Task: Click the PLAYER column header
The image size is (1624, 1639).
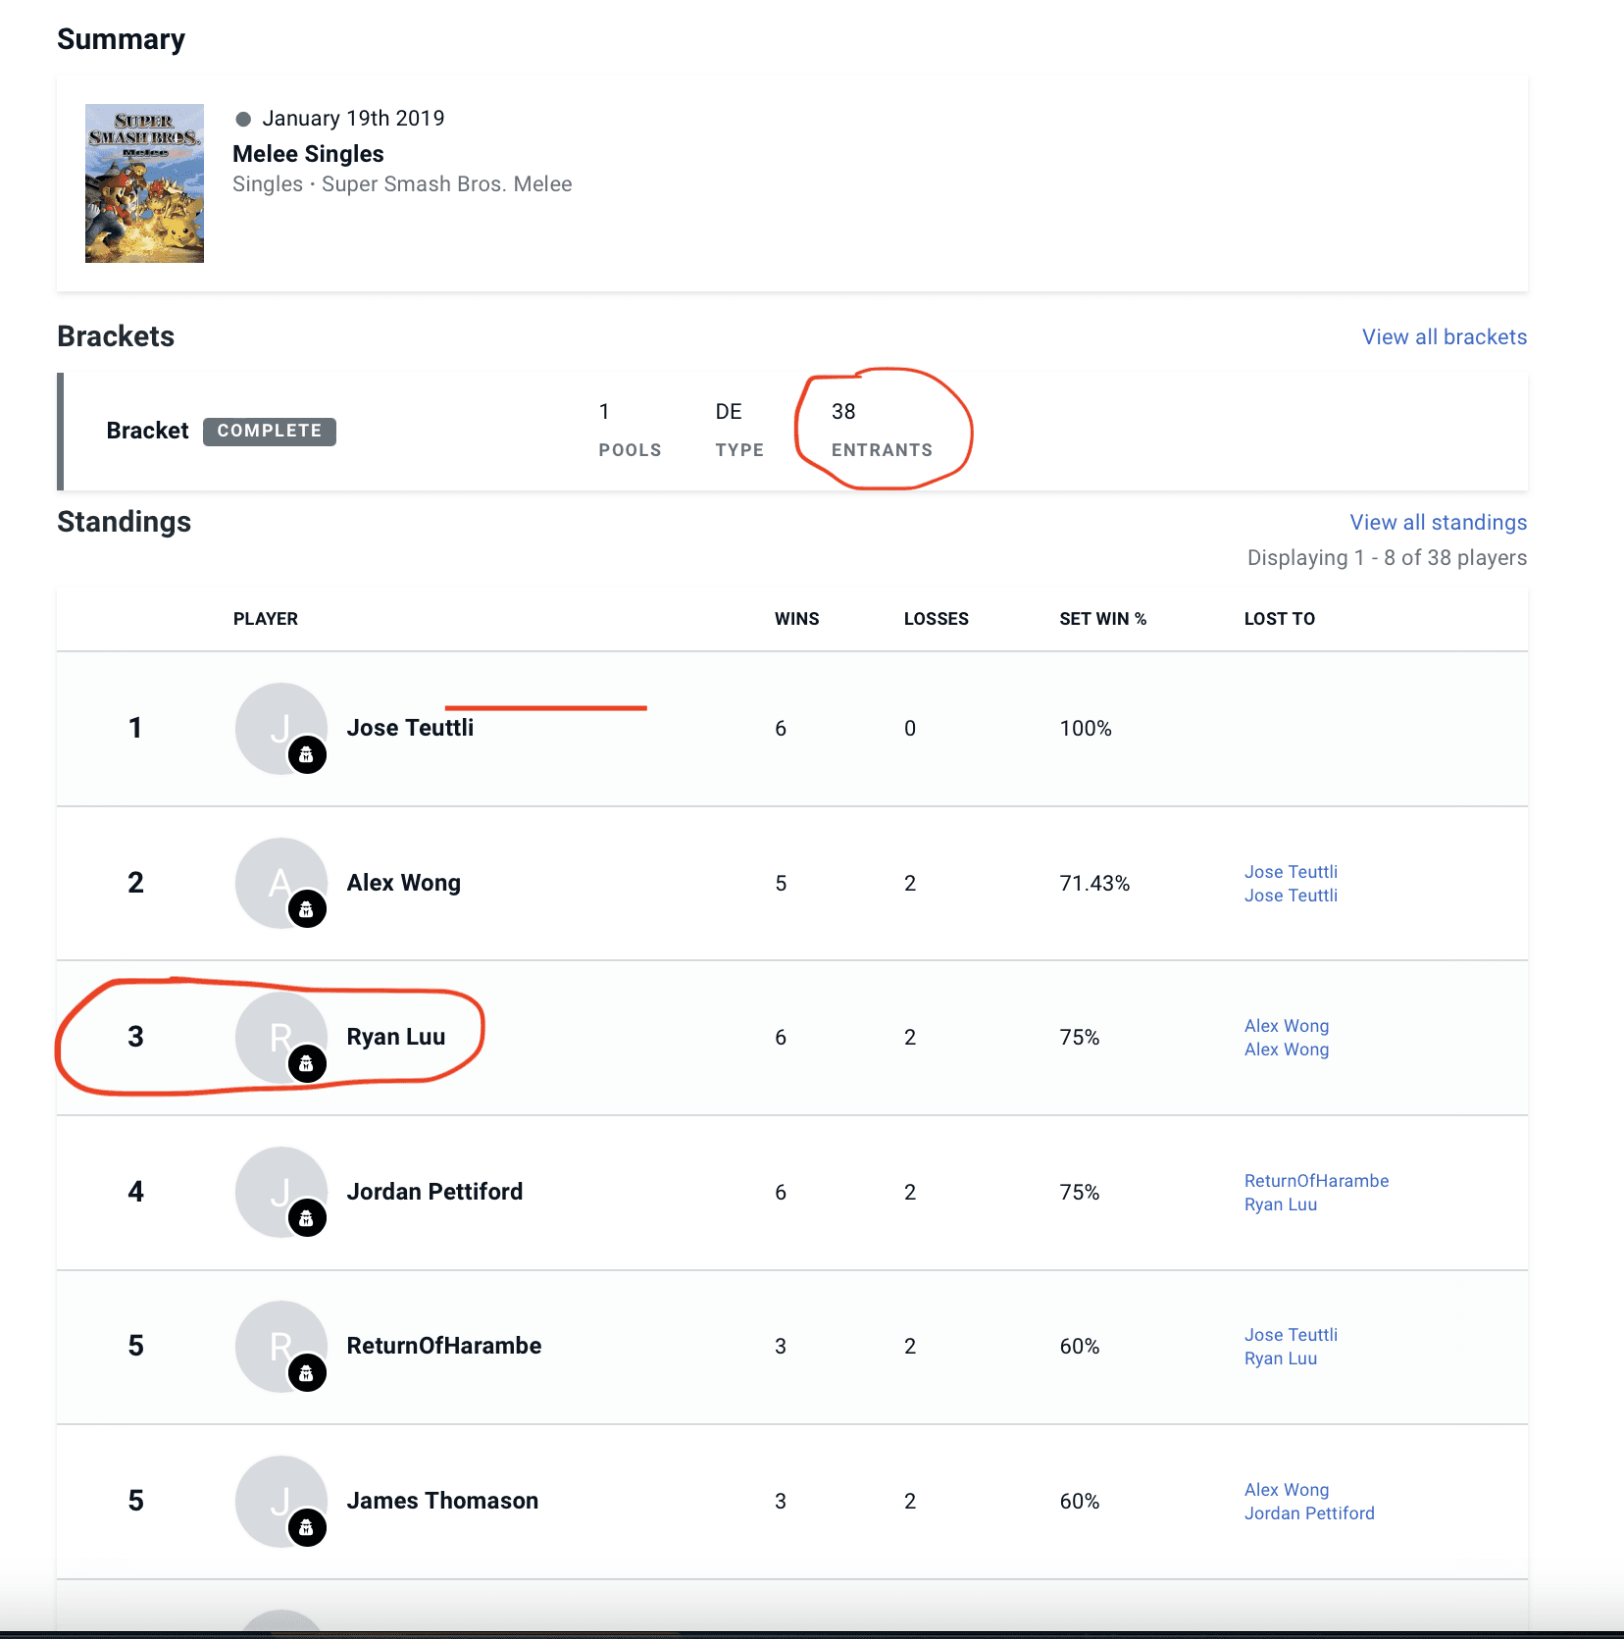Action: point(266,619)
